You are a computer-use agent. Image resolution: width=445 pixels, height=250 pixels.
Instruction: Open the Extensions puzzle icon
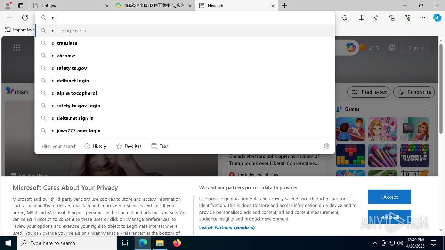(345, 18)
